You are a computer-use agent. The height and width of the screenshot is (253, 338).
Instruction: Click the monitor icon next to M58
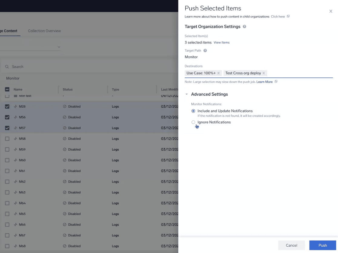click(15, 139)
